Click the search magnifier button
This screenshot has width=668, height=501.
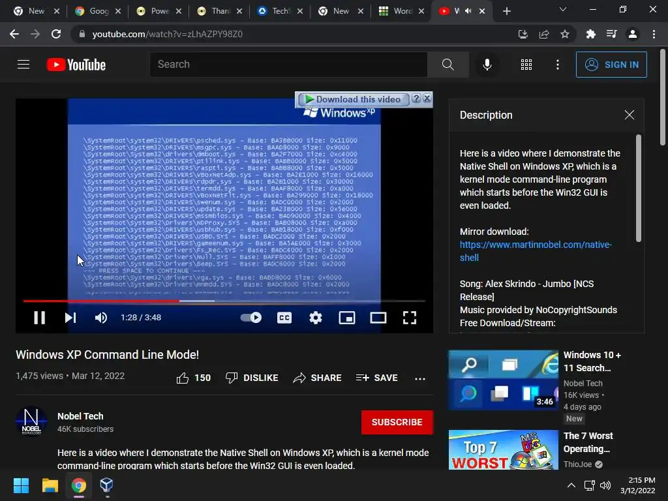click(x=448, y=65)
